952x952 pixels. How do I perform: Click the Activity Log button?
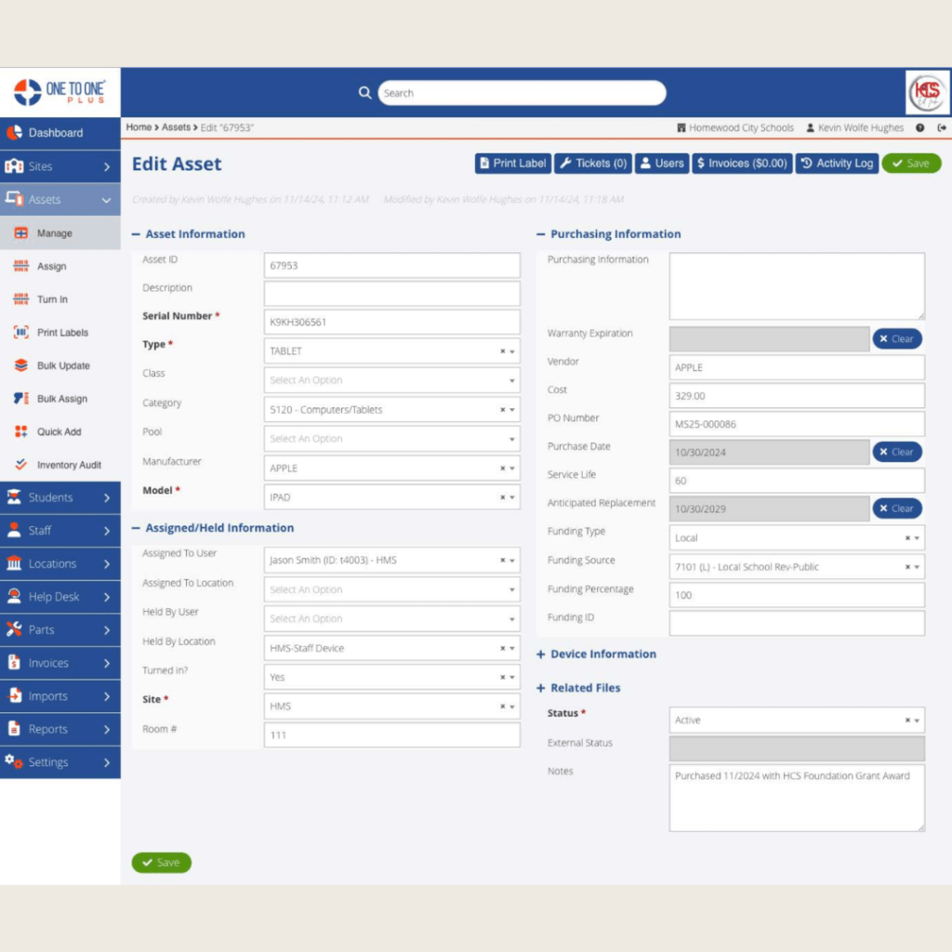click(837, 164)
